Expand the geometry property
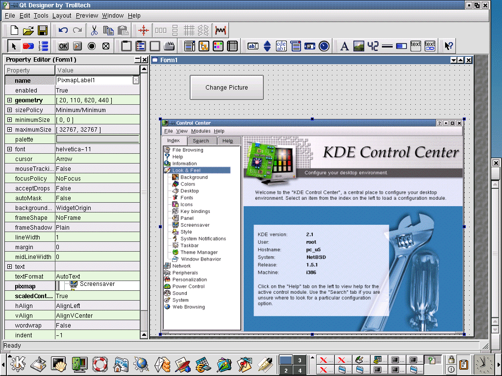 click(10, 100)
